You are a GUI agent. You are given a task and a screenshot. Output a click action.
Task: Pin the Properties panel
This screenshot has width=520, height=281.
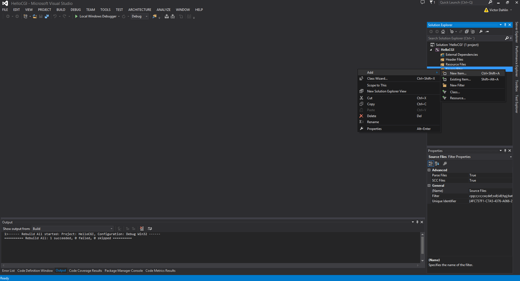(x=505, y=151)
